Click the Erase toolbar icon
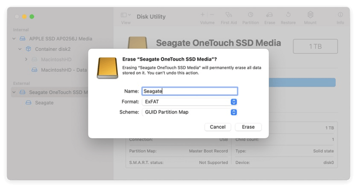Viewport: 357px width, 187px height. [270, 15]
